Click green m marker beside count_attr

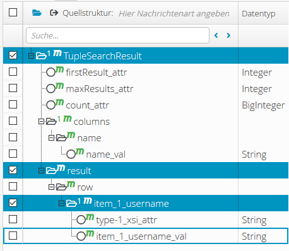coord(59,102)
